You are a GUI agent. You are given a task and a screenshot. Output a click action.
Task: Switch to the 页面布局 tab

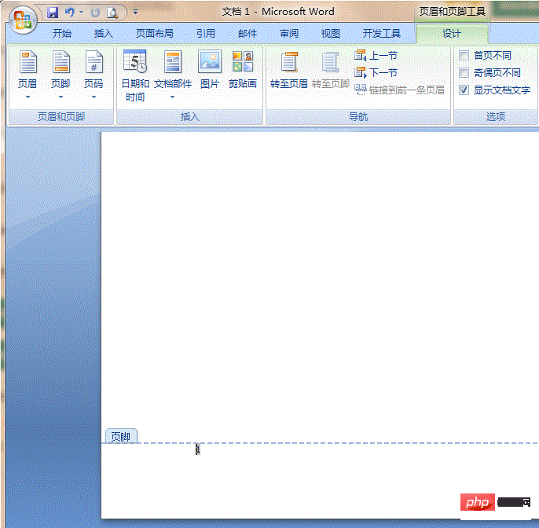coord(155,34)
